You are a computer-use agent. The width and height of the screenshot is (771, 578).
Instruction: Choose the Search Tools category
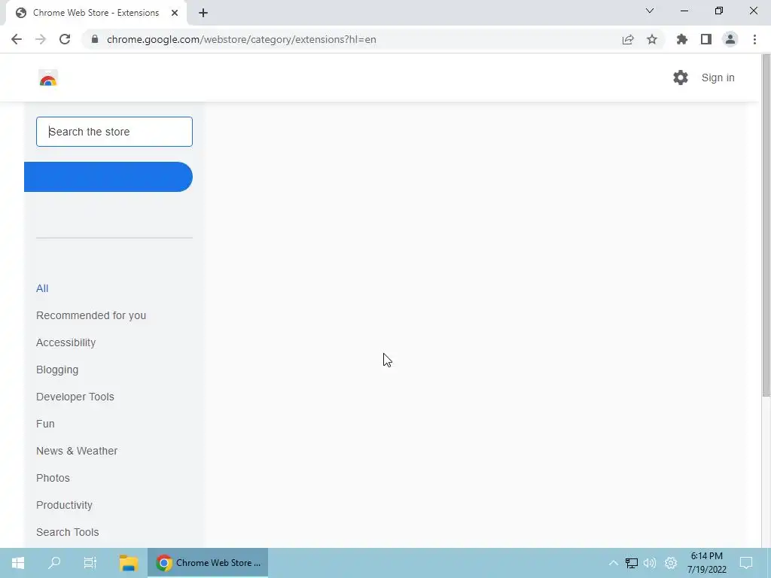click(x=67, y=532)
